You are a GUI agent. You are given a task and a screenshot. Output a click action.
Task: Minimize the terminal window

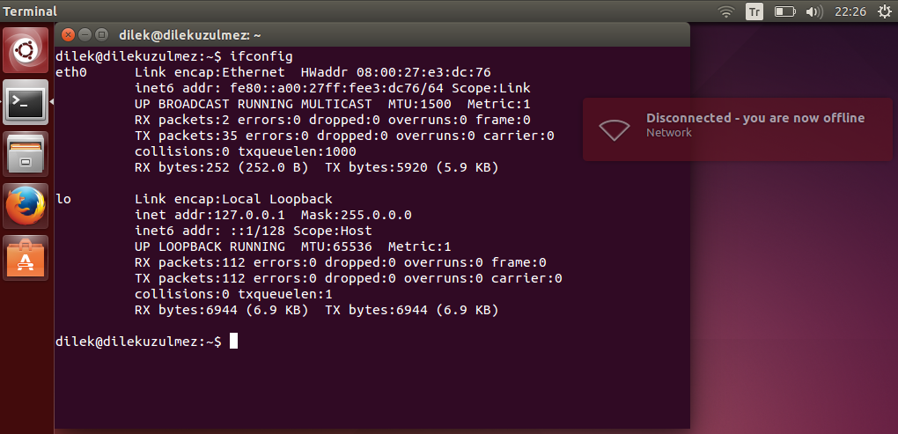click(85, 34)
